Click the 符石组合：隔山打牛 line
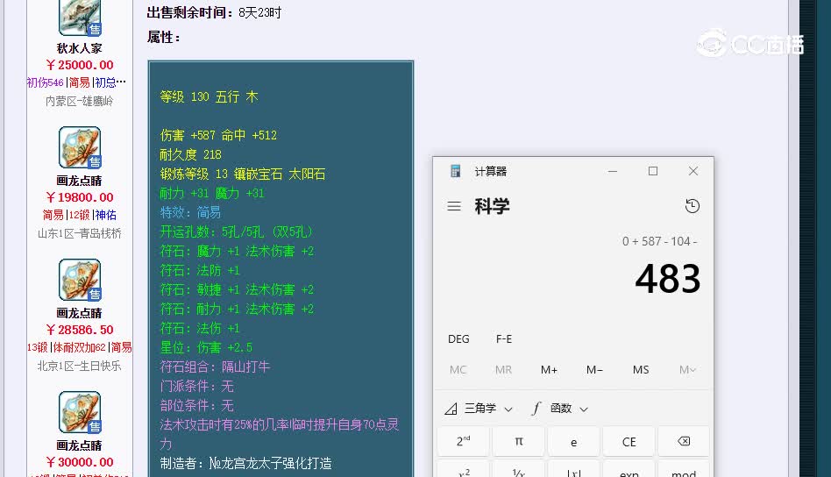831x477 pixels. (215, 367)
